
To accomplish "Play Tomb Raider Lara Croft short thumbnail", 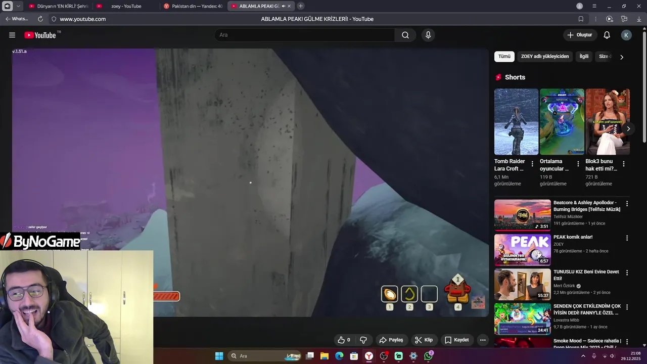I will pos(516,122).
